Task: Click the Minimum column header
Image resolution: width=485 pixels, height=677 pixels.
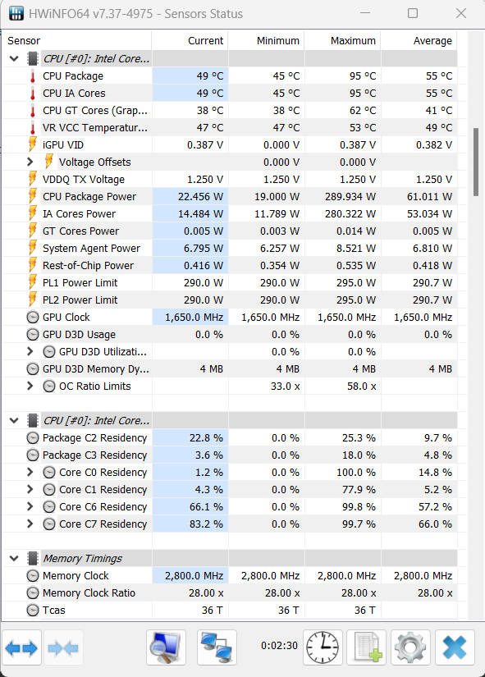Action: pyautogui.click(x=267, y=40)
